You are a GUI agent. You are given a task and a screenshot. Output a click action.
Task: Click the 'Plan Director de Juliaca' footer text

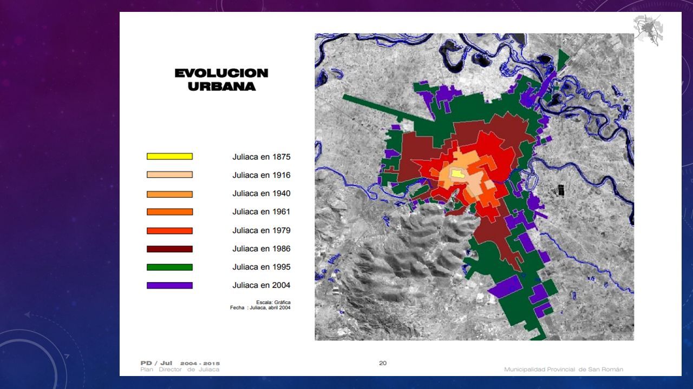coord(180,370)
